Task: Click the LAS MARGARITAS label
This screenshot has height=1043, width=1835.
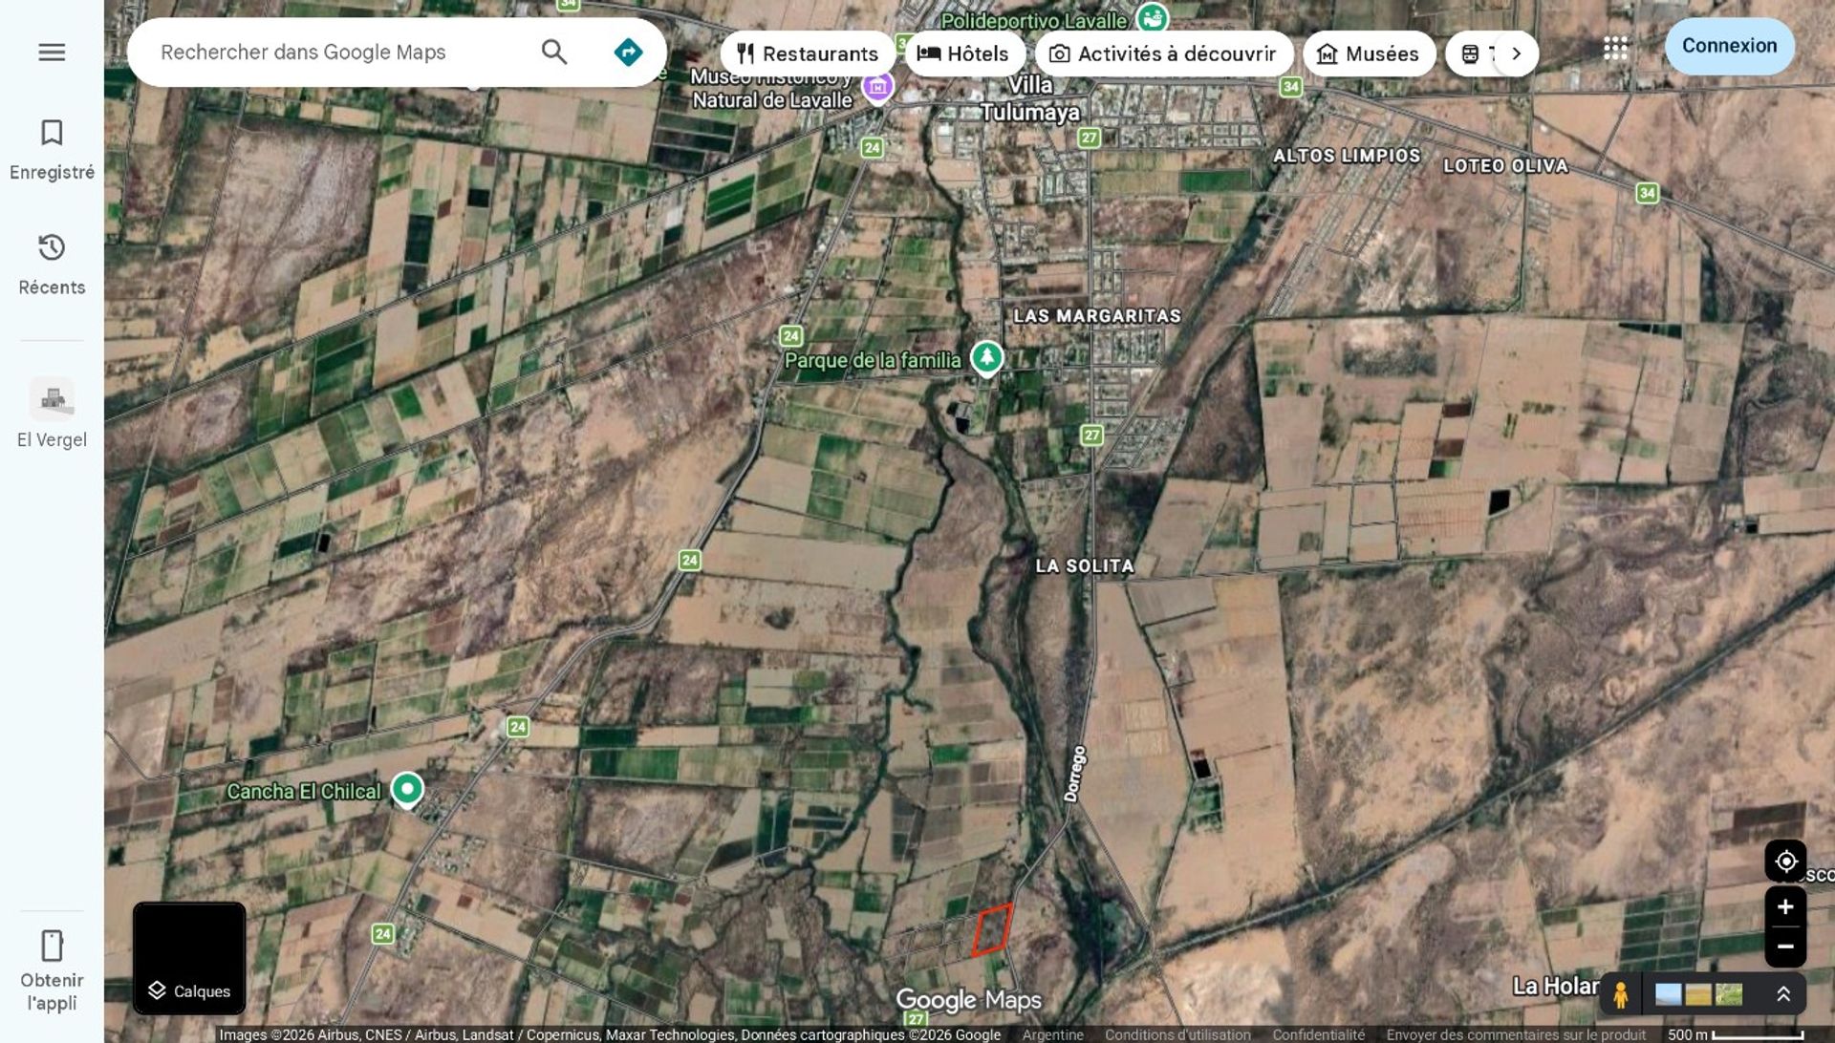Action: (1097, 316)
